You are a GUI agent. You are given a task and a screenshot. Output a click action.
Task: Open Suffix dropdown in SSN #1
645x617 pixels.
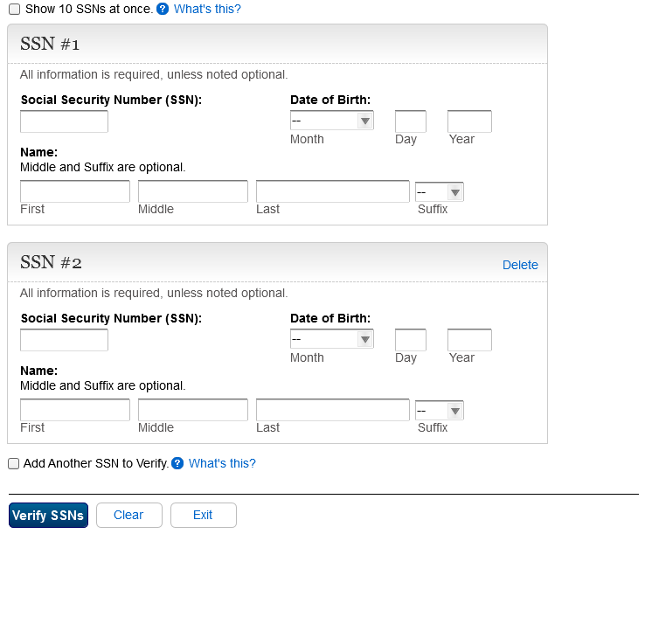440,192
